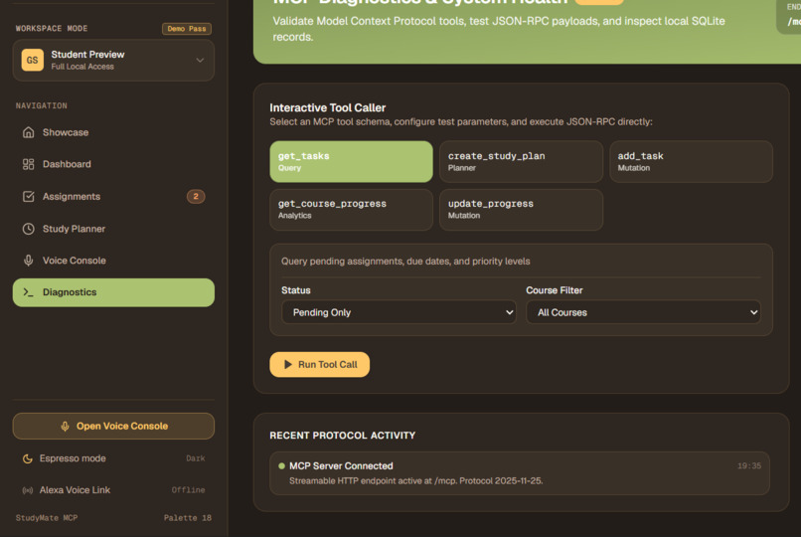
Task: Expand the Student Preview workspace chevron
Action: point(200,60)
